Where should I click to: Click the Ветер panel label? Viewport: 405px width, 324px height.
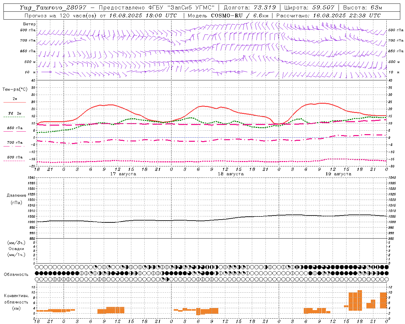[x=29, y=24]
